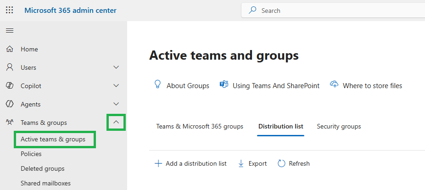Screen dimensions: 425x190
Task: Open the app launcher waffle icon
Action: [10, 10]
